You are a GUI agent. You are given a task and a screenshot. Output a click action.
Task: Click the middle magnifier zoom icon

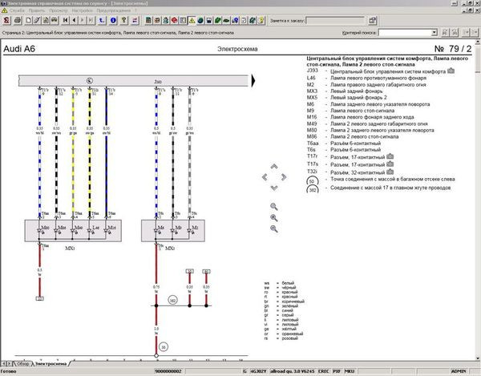point(273,217)
